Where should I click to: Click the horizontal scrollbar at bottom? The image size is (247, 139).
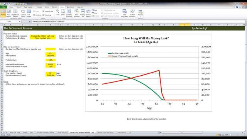(182, 132)
